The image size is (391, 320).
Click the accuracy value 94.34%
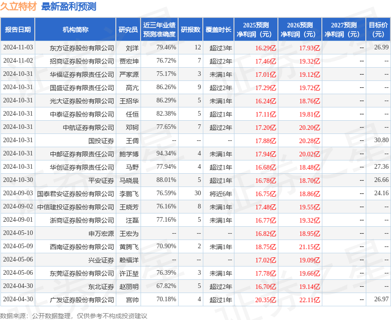tap(166, 154)
